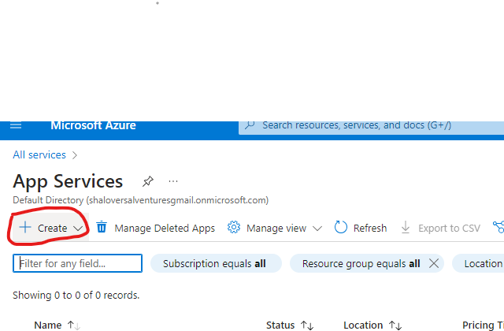Click the Manage view gear icon
The image size is (504, 331).
[233, 228]
